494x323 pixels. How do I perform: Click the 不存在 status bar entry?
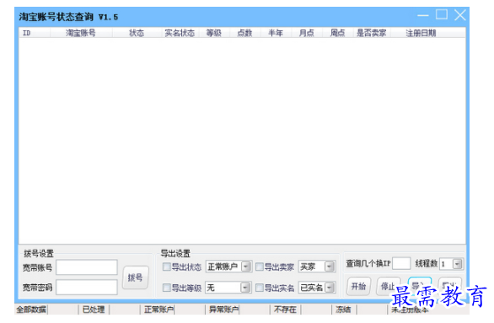tap(285, 310)
